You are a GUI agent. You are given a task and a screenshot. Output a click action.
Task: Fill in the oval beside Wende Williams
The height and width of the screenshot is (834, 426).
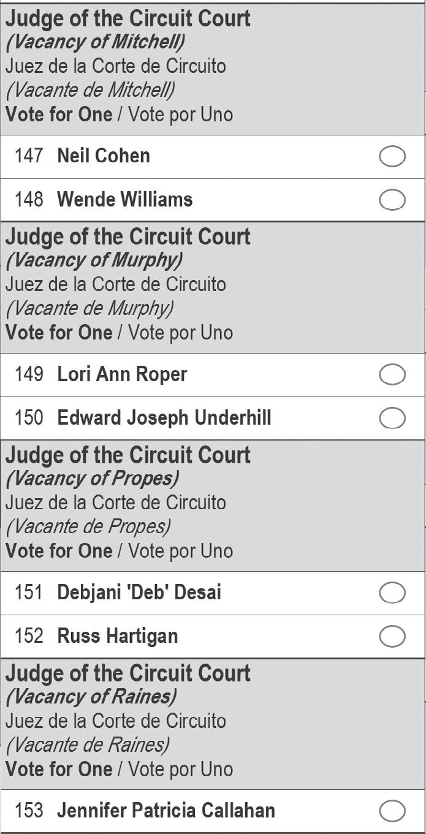(392, 200)
